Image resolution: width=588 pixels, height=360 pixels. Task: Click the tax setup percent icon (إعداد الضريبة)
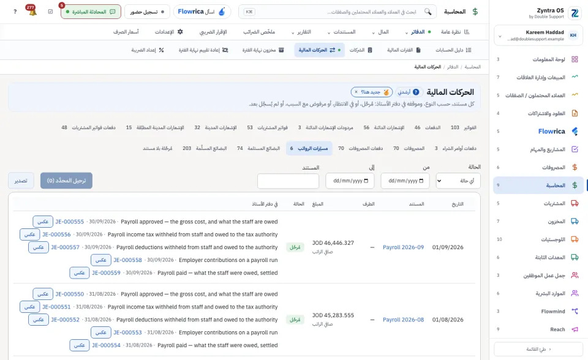(x=161, y=50)
